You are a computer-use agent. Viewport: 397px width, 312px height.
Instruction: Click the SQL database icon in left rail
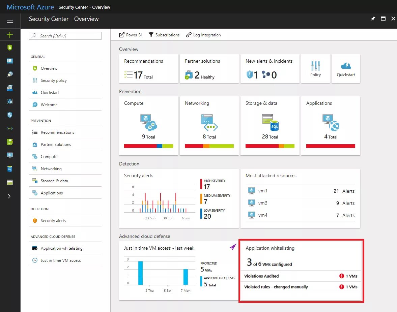pos(10,169)
